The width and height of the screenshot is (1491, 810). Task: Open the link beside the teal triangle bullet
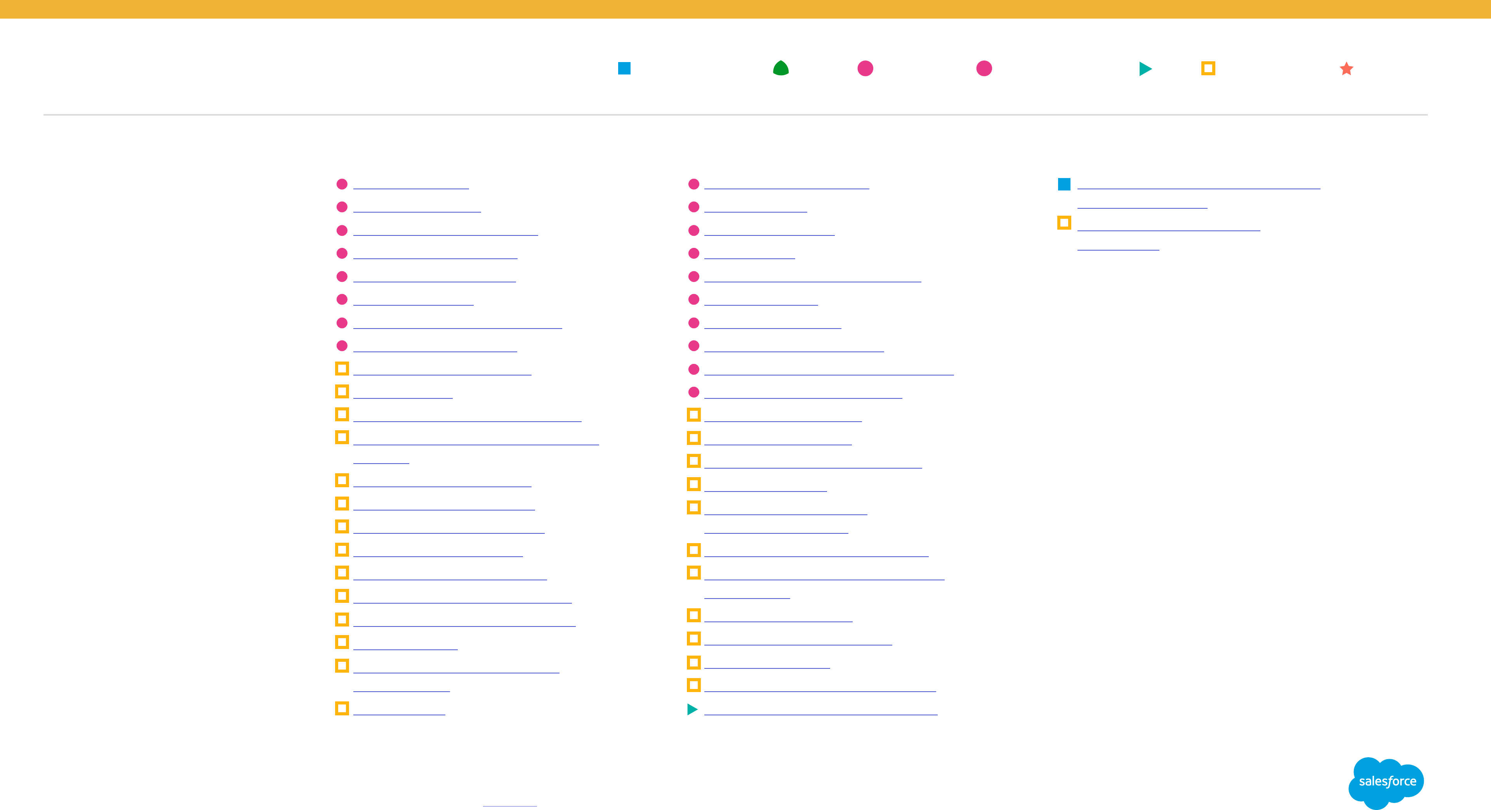(820, 711)
